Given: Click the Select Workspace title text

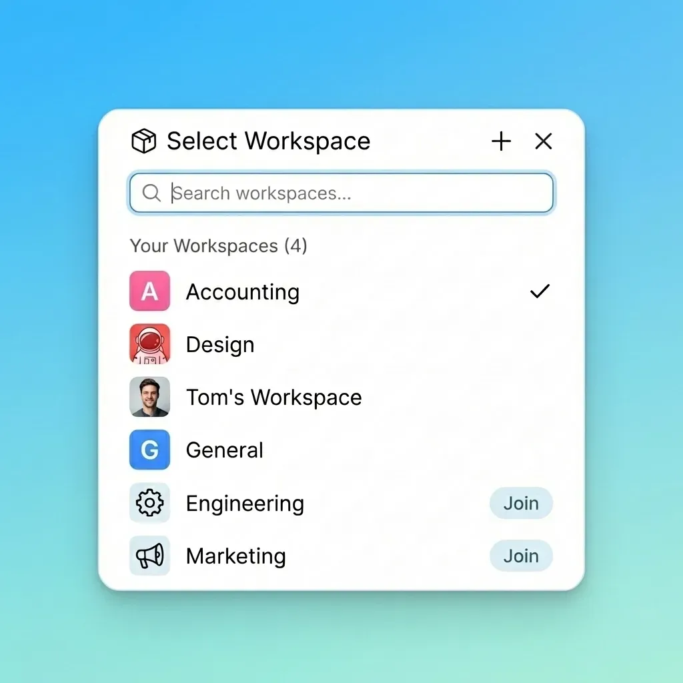Looking at the screenshot, I should pos(268,141).
